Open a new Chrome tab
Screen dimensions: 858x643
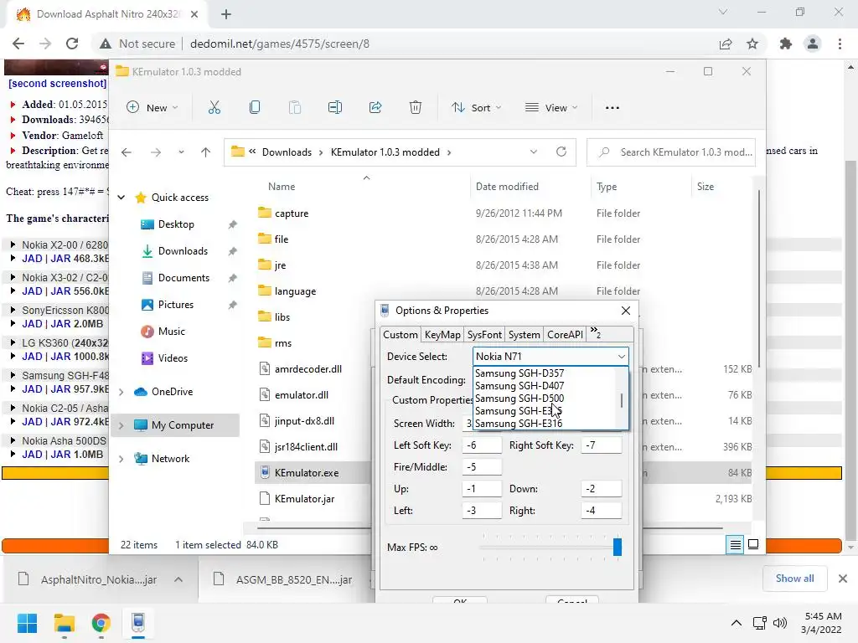coord(226,14)
